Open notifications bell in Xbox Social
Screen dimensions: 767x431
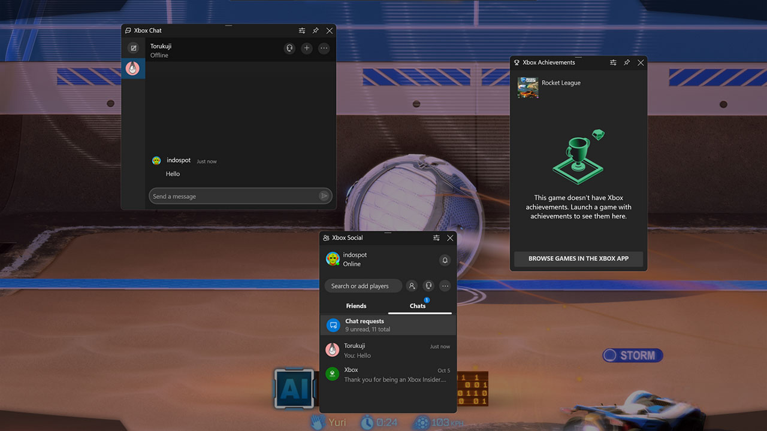click(445, 260)
